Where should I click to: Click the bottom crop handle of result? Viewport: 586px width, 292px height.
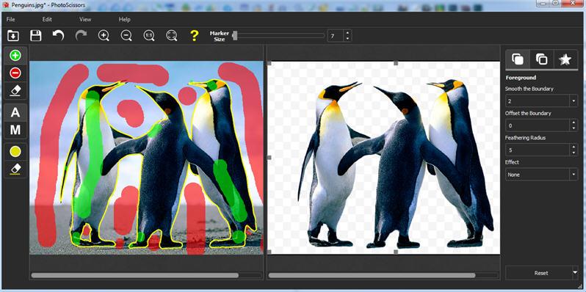pyautogui.click(x=396, y=252)
